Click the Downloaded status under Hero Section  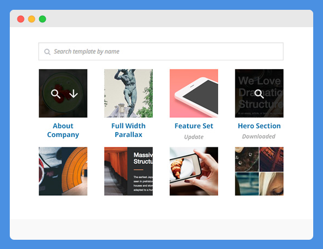click(x=259, y=136)
